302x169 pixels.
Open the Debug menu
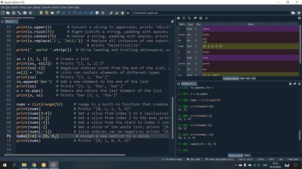point(36,8)
